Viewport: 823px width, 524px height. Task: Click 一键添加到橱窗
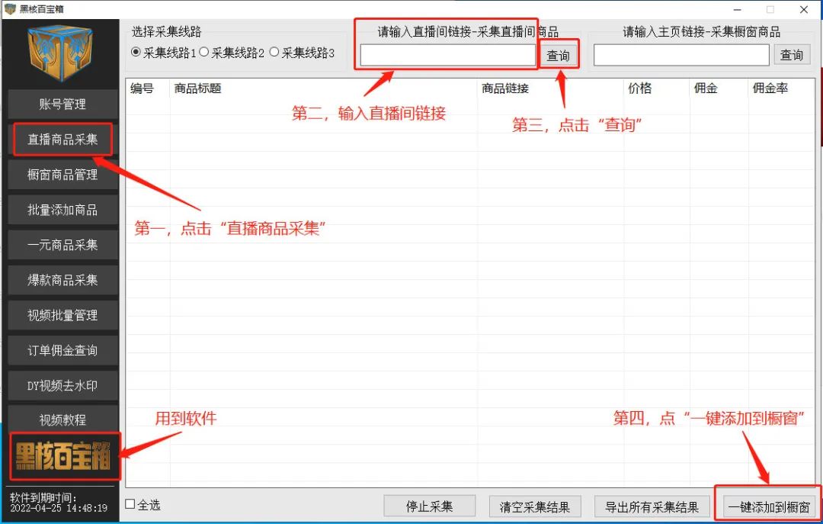[x=769, y=506]
